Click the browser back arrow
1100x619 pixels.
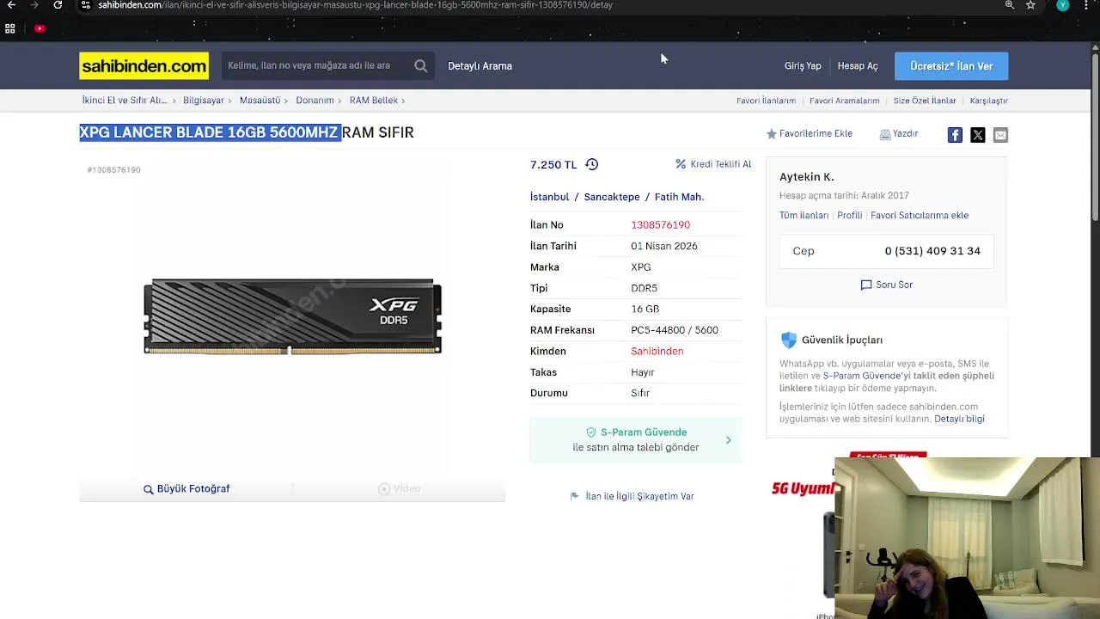(11, 5)
